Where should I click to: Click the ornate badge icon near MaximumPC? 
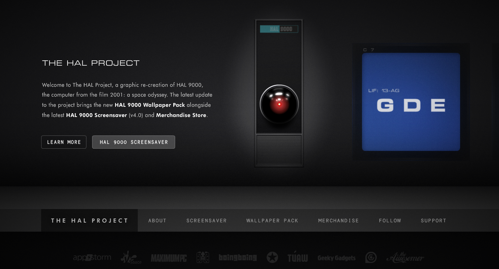203,257
